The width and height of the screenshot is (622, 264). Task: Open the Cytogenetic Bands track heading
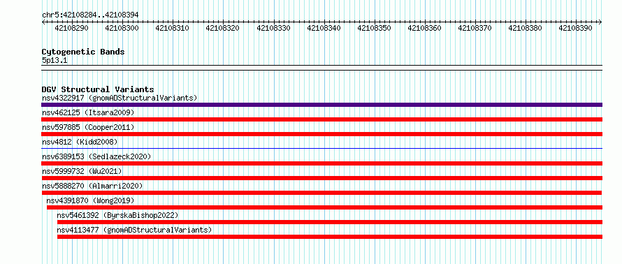click(83, 52)
